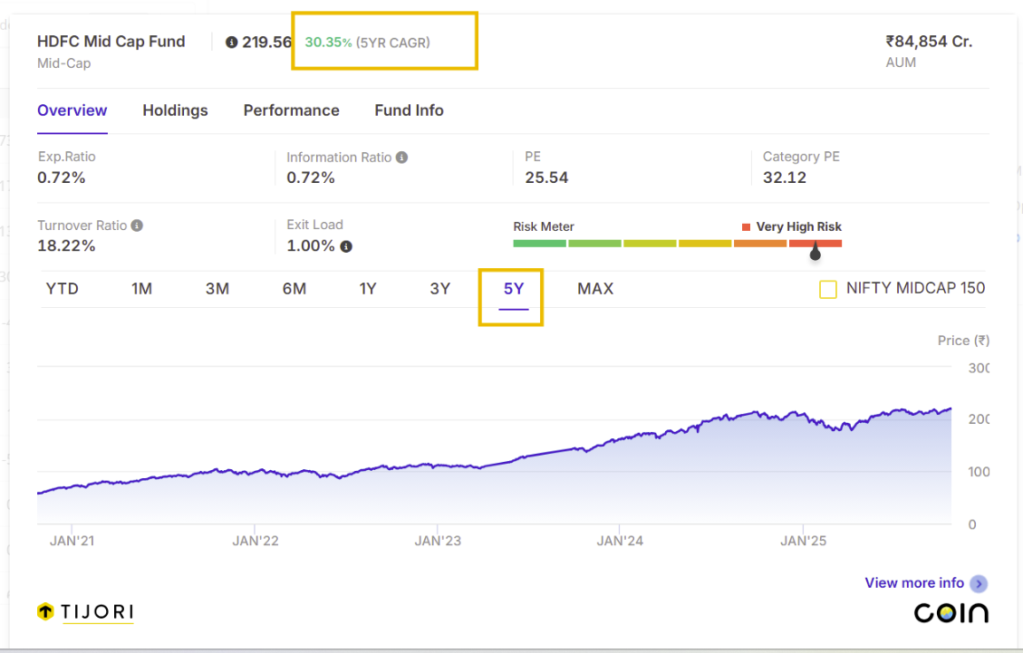This screenshot has width=1023, height=653.
Task: Open the View more info link
Action: pyautogui.click(x=914, y=583)
